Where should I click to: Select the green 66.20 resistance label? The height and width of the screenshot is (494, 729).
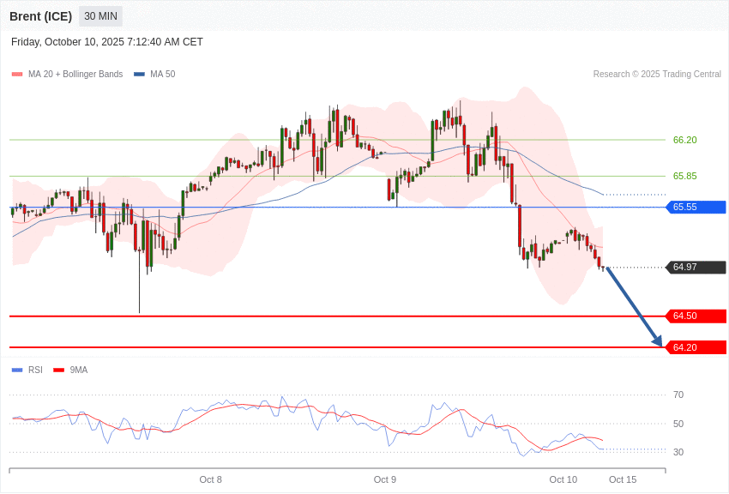pos(684,140)
